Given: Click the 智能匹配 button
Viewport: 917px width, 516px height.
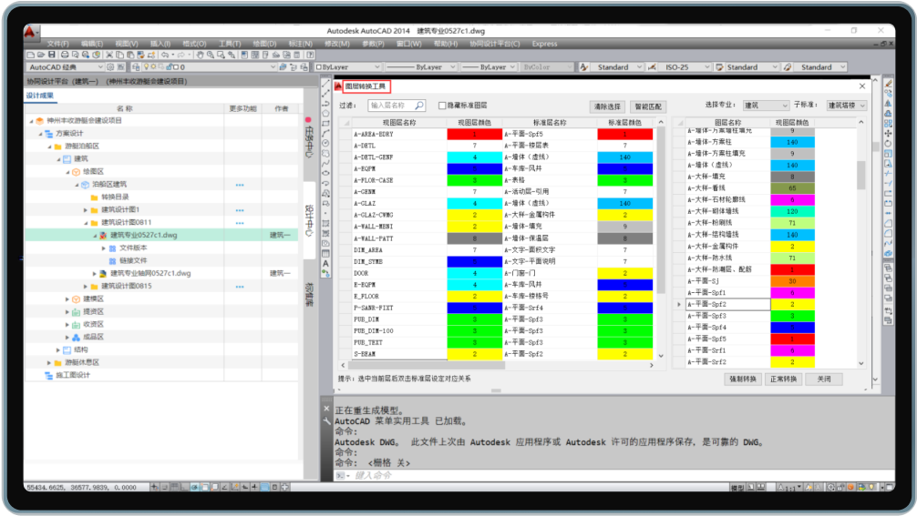Looking at the screenshot, I should coord(648,106).
